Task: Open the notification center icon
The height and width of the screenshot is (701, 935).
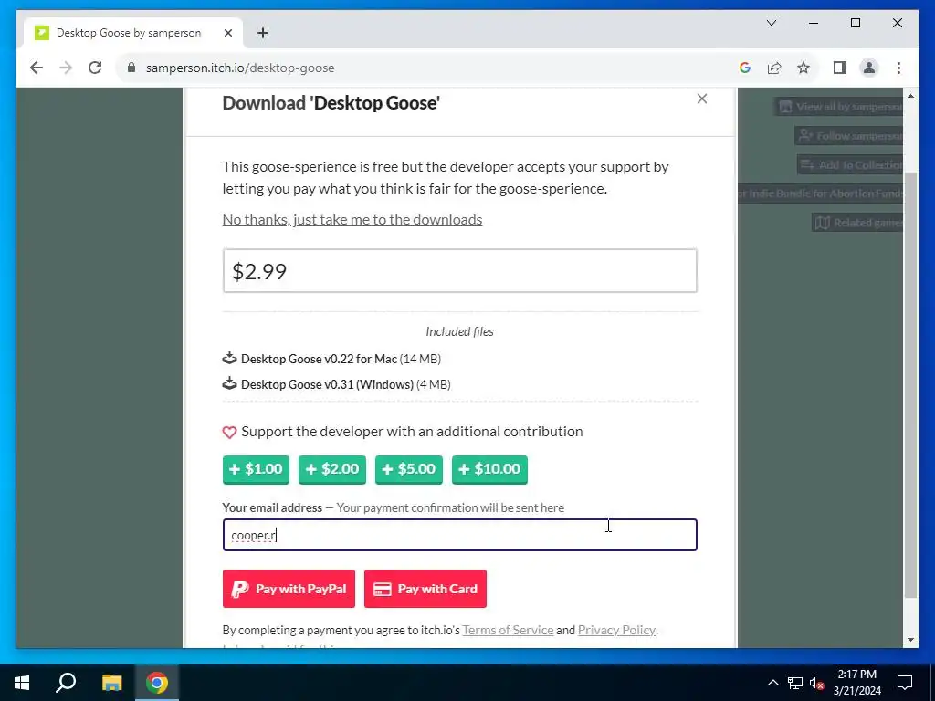Action: tap(905, 683)
